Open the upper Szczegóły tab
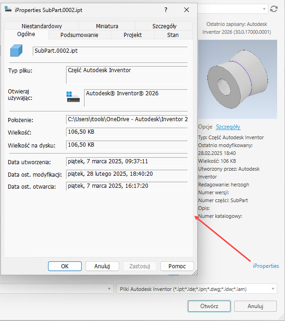The width and height of the screenshot is (285, 321). pos(164,26)
